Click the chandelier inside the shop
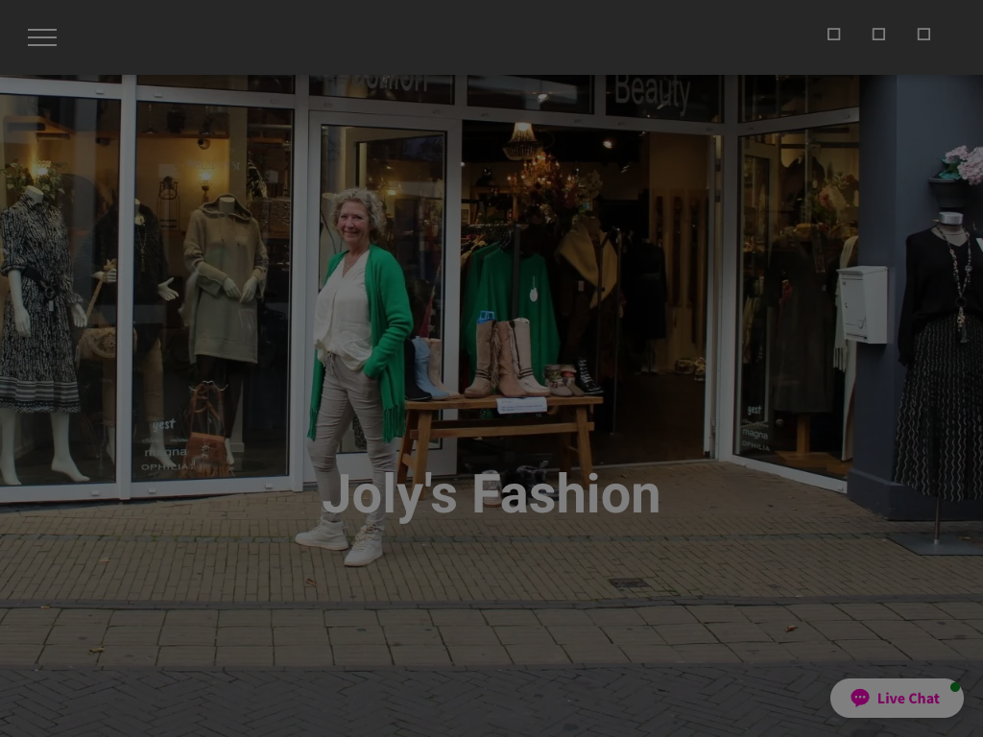Viewport: 983px width, 737px height. pyautogui.click(x=523, y=142)
